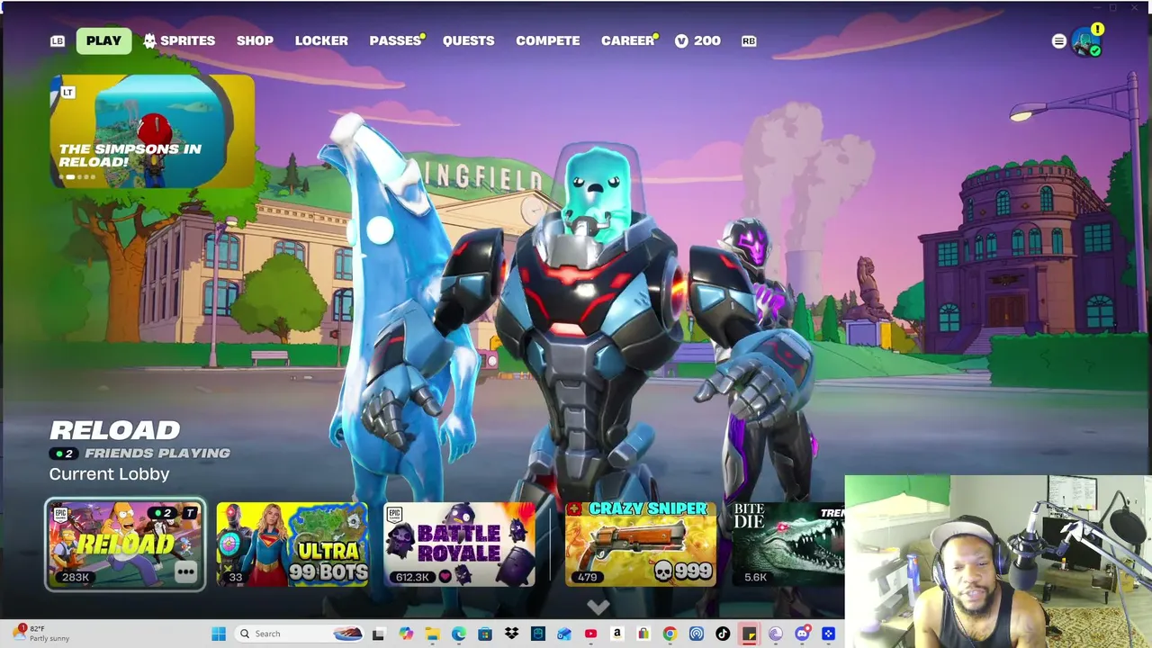Open the player profile avatar

click(x=1086, y=41)
